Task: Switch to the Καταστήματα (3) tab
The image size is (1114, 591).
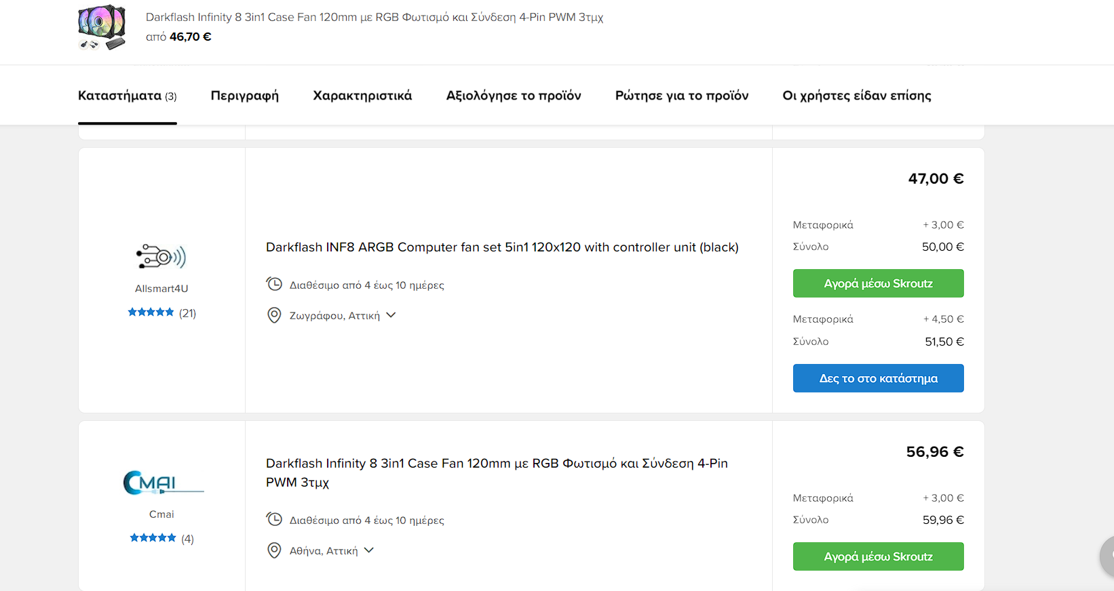Action: [128, 96]
